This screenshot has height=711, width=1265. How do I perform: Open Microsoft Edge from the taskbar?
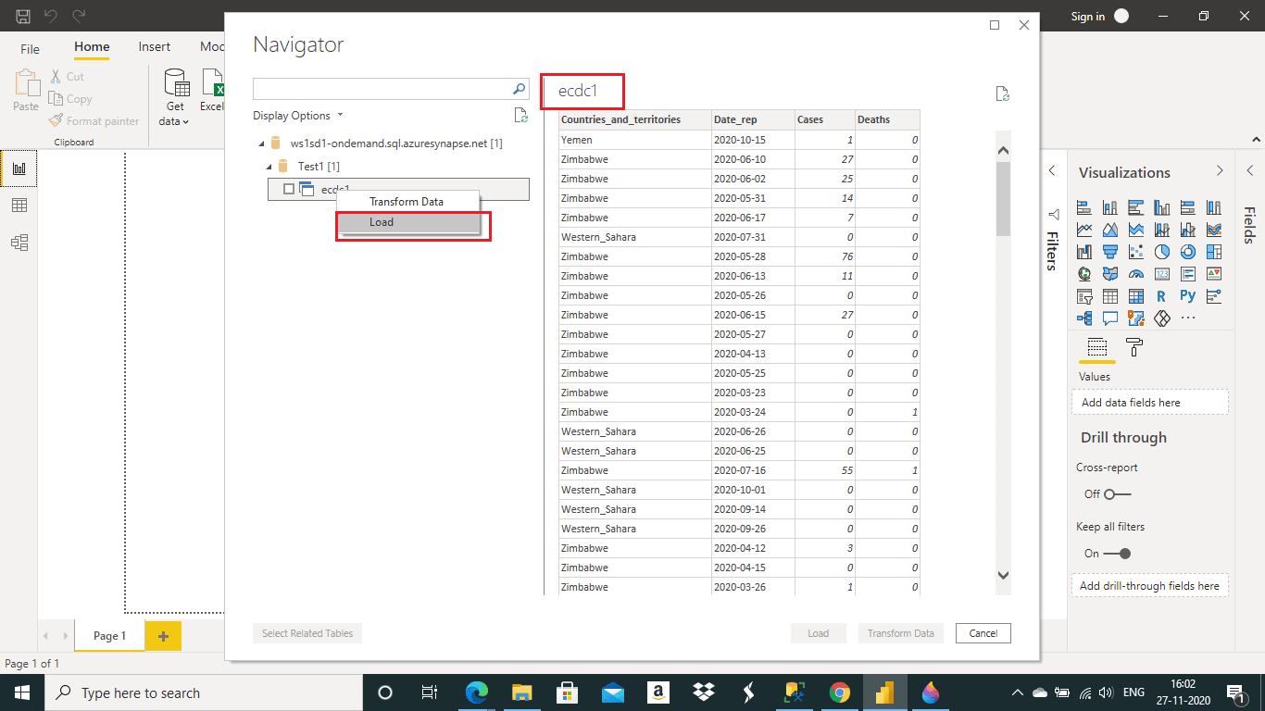[x=477, y=692]
